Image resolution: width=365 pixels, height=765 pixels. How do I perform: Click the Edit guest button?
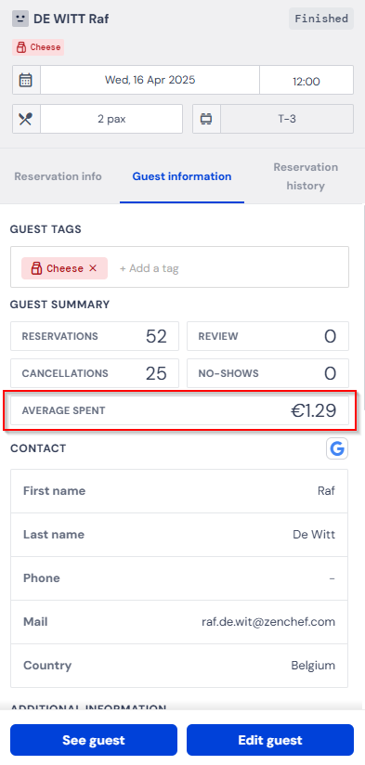click(x=270, y=740)
